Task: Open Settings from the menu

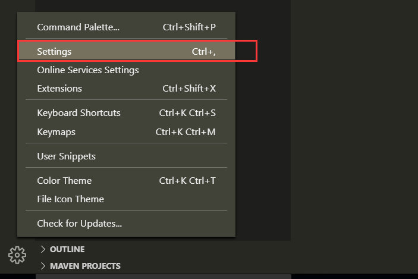Action: pyautogui.click(x=54, y=52)
